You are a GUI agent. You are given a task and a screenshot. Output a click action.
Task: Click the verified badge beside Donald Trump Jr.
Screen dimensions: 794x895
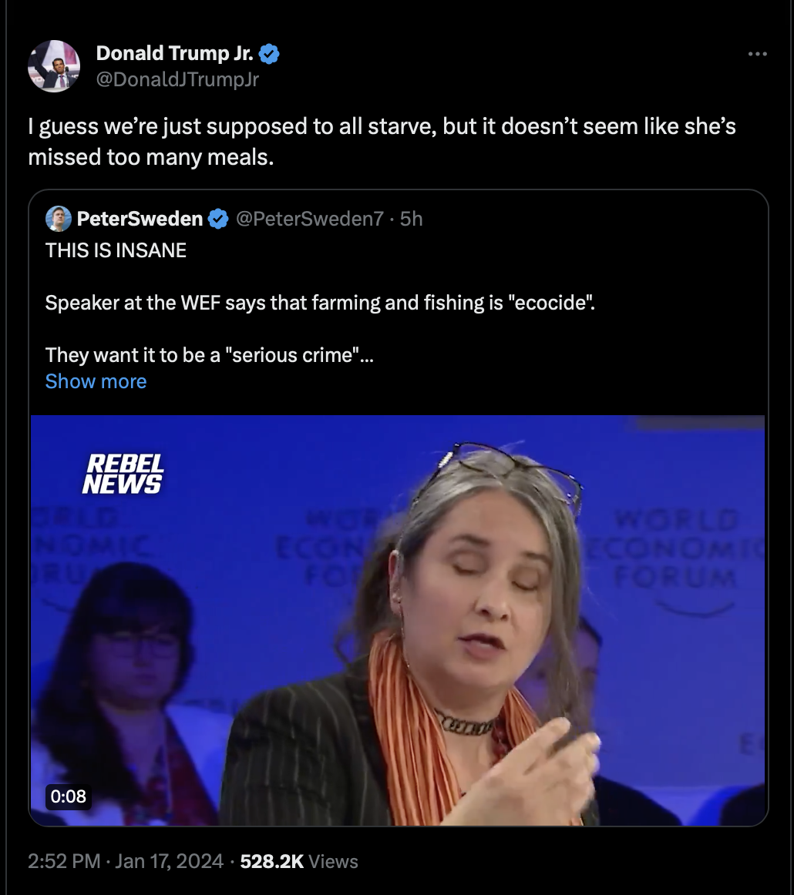tap(269, 54)
